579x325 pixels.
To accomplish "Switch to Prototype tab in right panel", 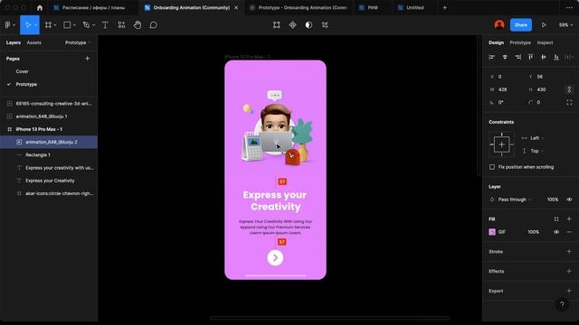I will [x=520, y=42].
